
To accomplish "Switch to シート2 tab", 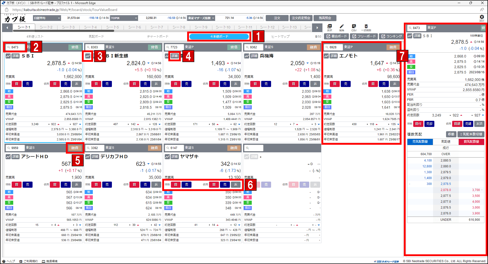I will click(46, 27).
